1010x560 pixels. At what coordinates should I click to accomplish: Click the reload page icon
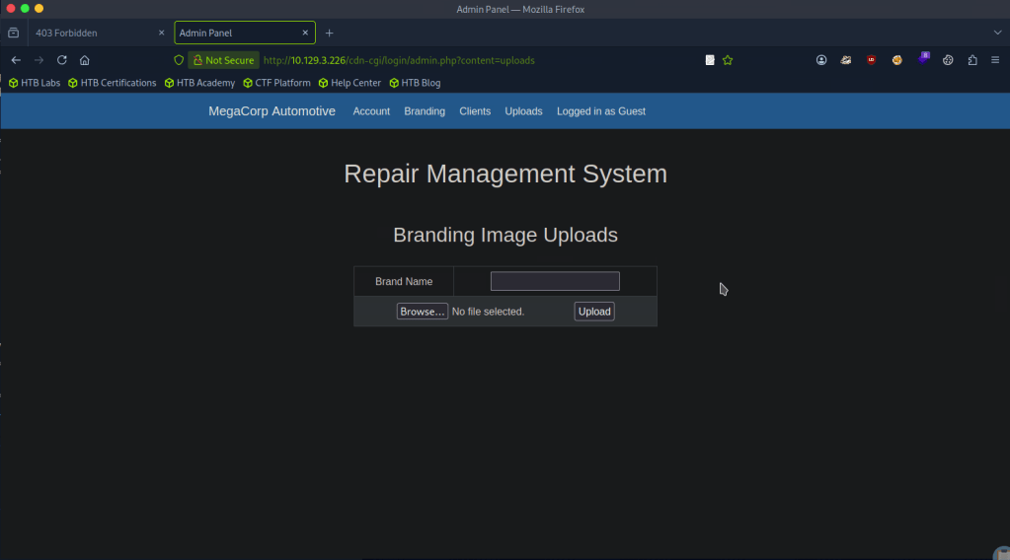coord(61,60)
